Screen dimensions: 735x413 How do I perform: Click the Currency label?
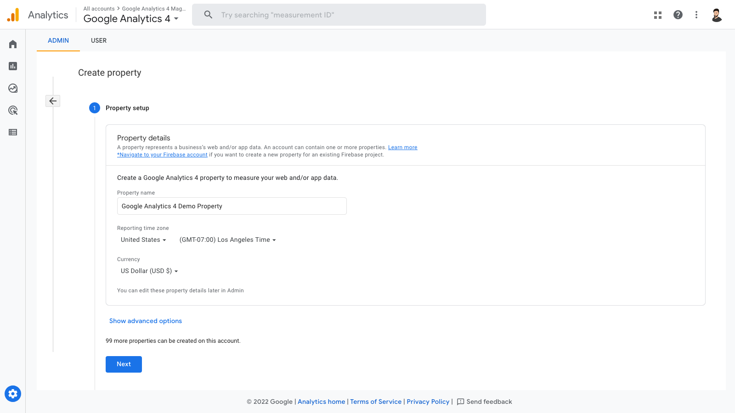point(129,259)
